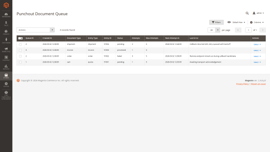The width and height of the screenshot is (270, 152).
Task: Open the Sales sidebar menu
Action: 6,24
